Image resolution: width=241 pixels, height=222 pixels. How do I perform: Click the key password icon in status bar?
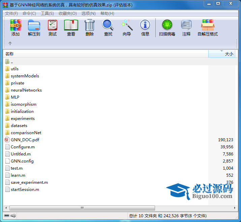click(13, 215)
